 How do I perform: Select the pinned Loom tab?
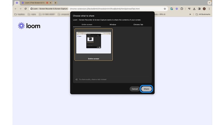(17, 3)
